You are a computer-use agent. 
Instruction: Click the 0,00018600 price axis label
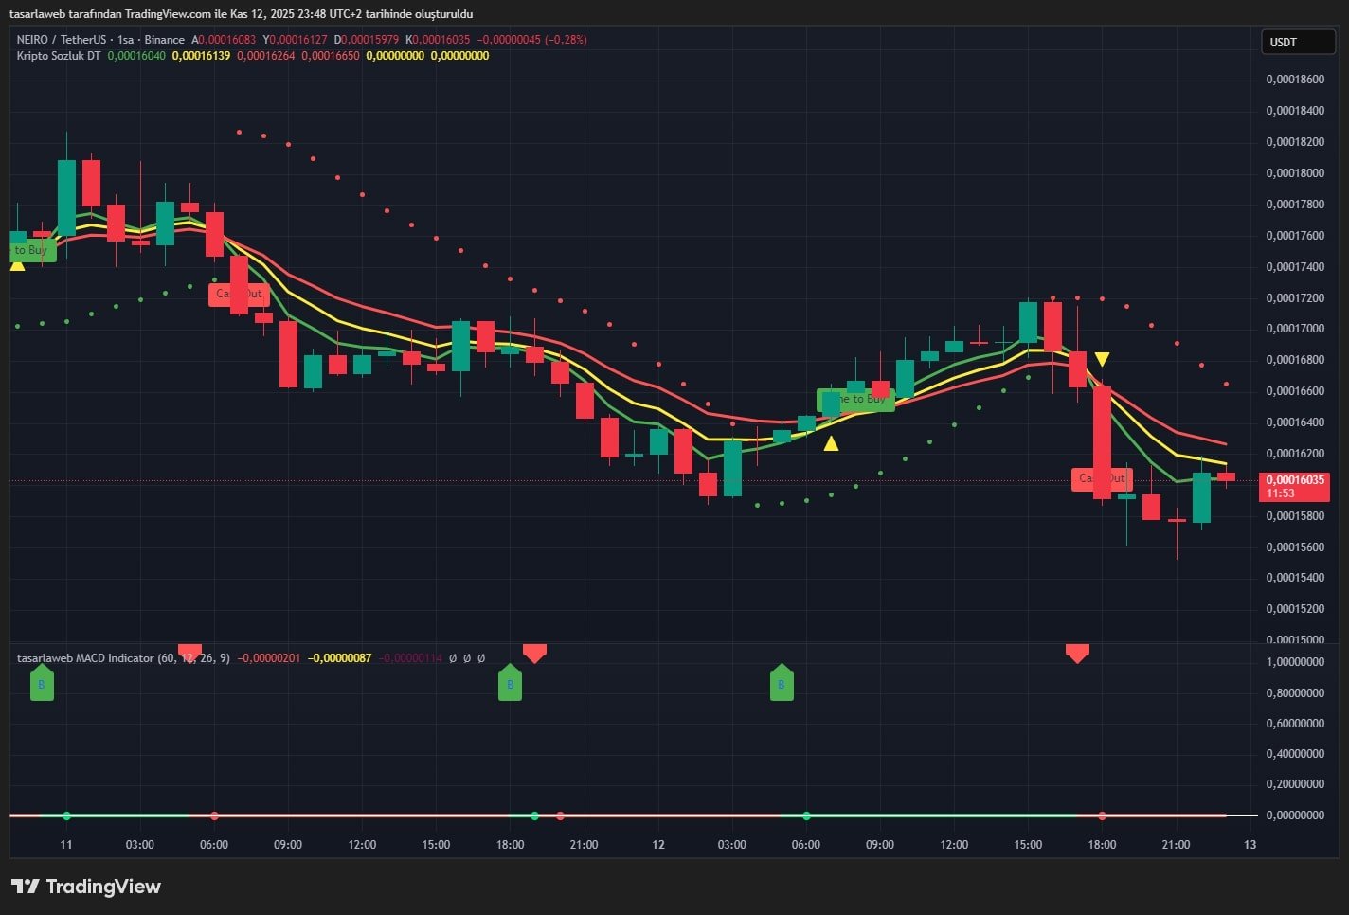(1294, 80)
